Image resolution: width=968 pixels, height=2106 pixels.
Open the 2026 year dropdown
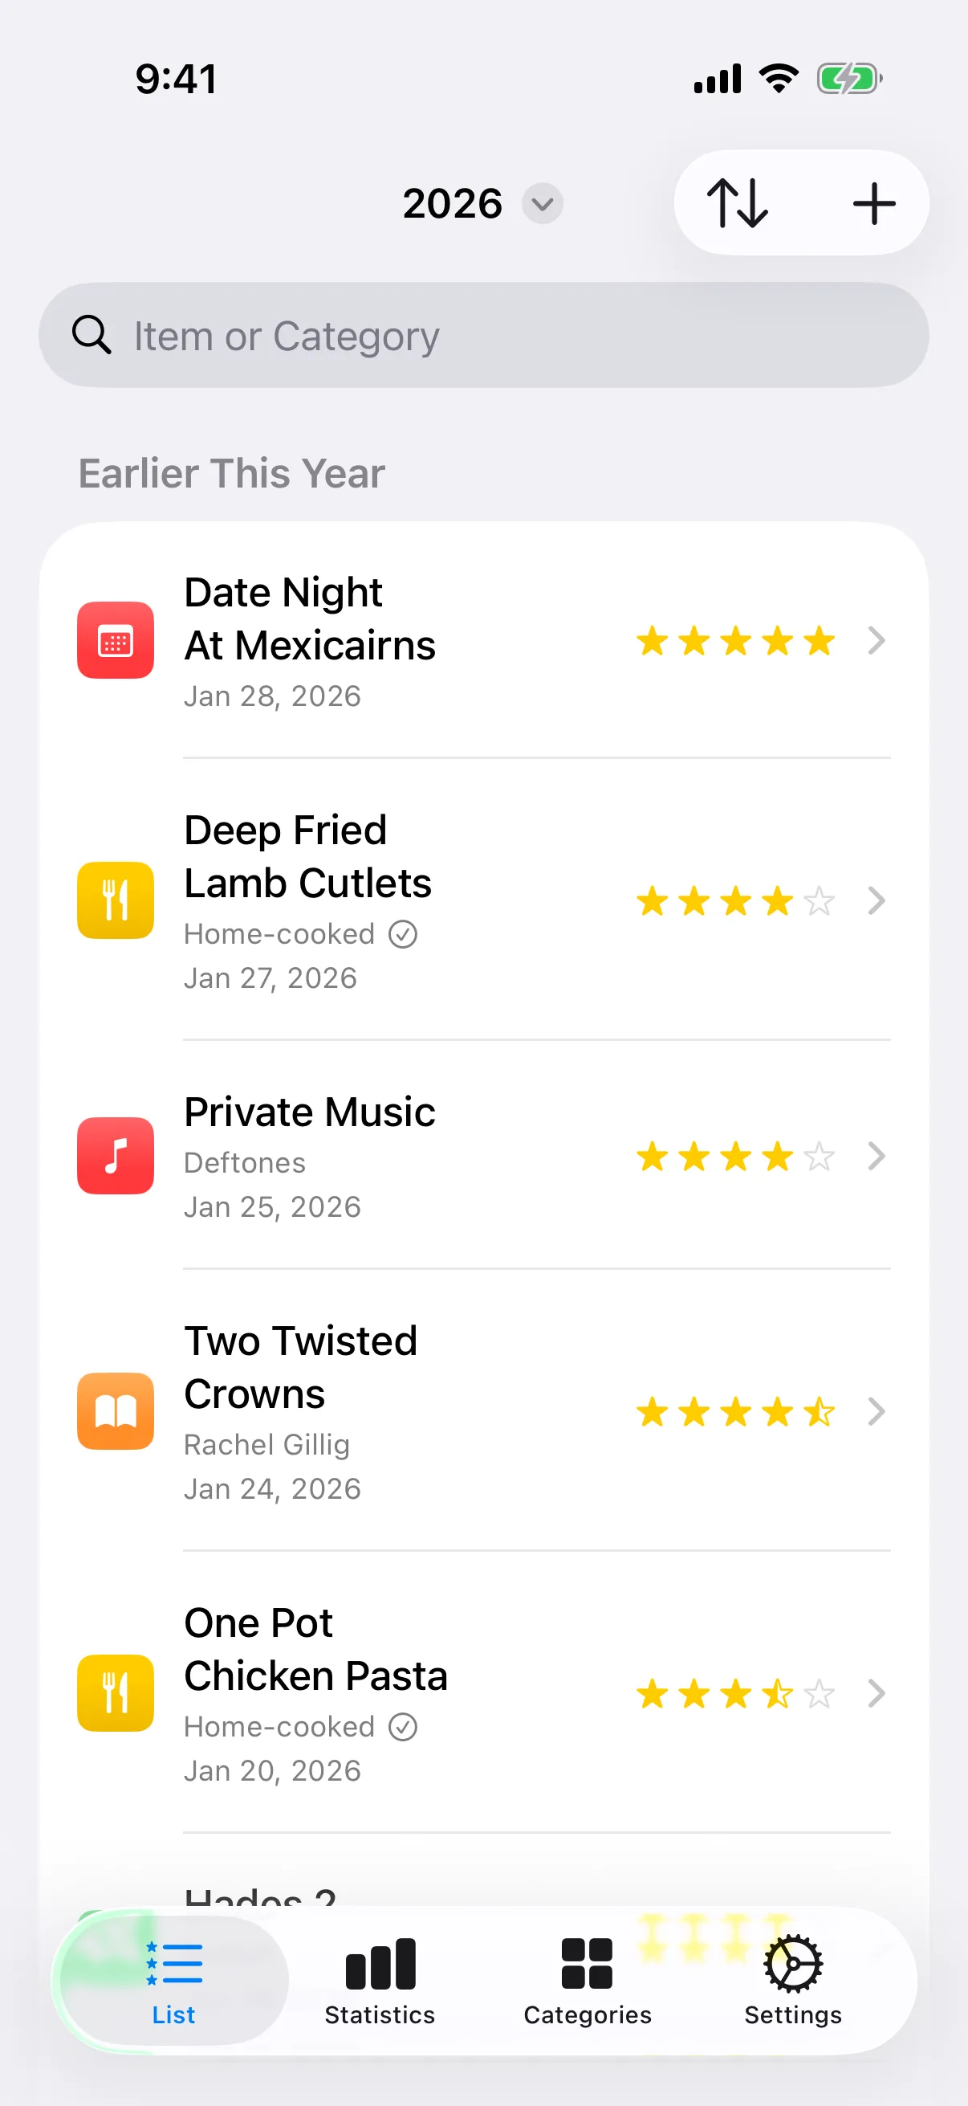(543, 203)
